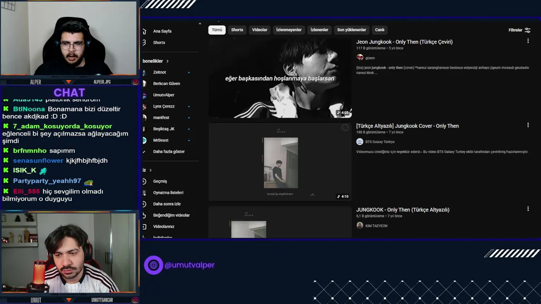Click the globe icon beside @umutvalper

point(153,265)
